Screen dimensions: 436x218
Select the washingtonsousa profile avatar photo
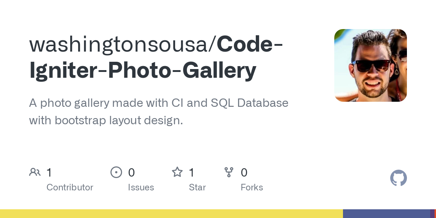point(371,65)
